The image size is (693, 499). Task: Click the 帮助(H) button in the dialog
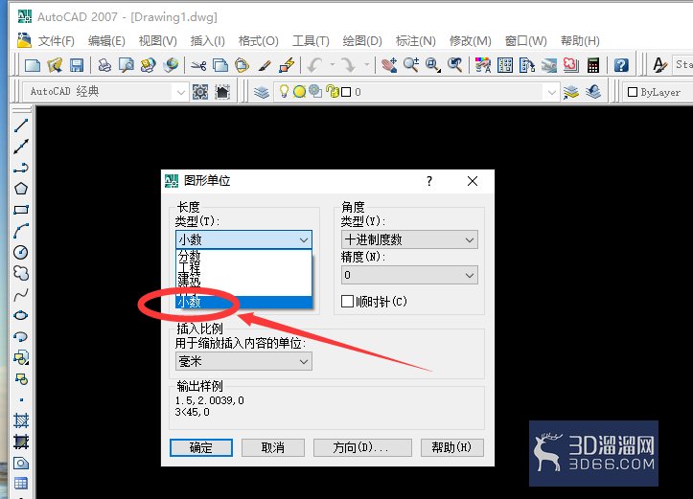[451, 448]
